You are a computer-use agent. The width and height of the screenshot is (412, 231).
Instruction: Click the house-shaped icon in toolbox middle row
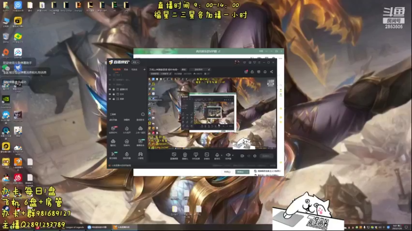tap(127, 141)
